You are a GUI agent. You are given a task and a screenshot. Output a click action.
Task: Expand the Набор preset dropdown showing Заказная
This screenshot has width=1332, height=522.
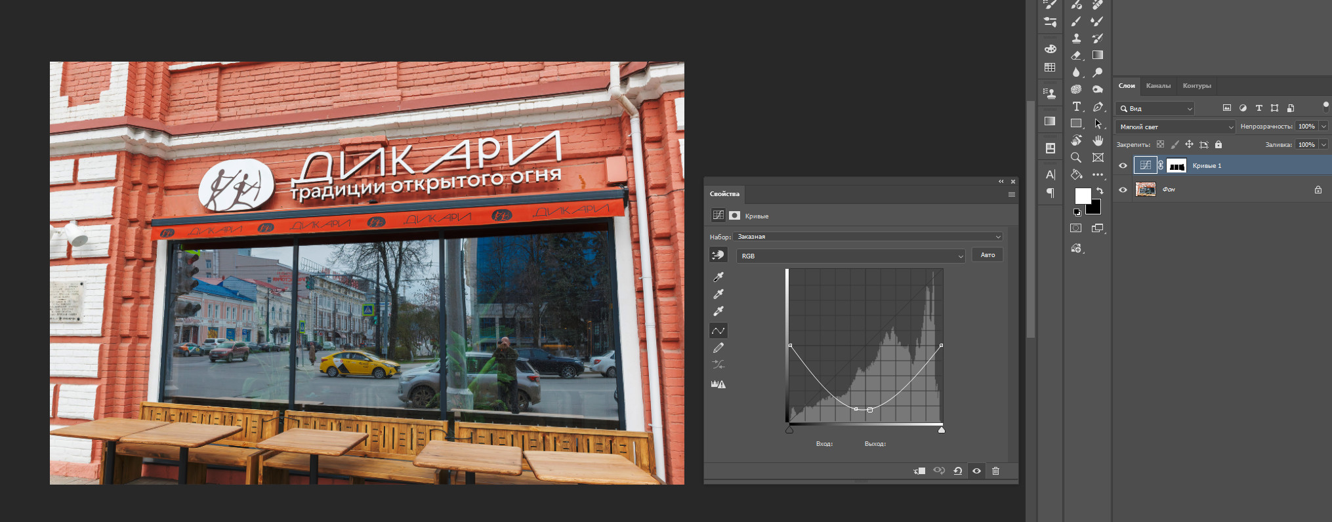867,237
